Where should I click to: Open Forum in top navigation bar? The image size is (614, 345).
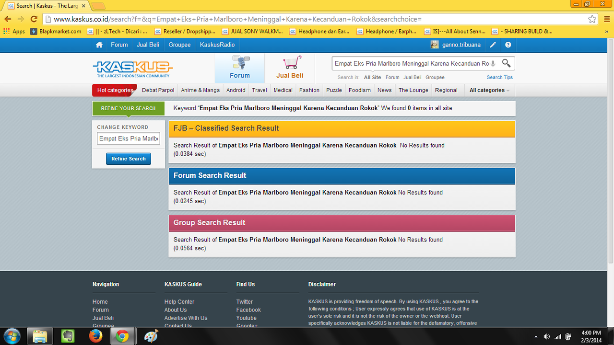[x=119, y=45]
